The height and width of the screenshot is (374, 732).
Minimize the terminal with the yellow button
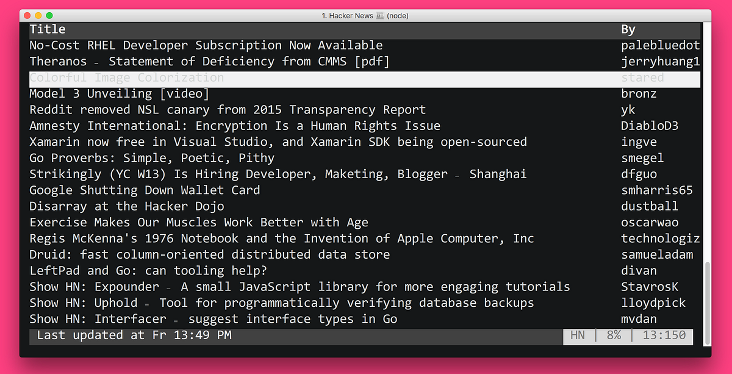38,15
